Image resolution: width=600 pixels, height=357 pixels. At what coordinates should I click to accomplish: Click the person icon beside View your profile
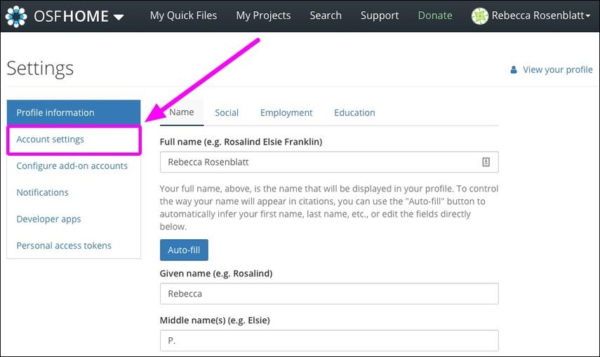[x=514, y=69]
